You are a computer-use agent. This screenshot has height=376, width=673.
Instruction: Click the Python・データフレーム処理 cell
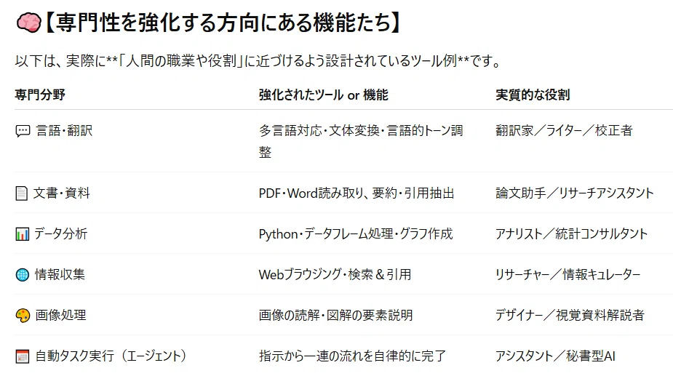tap(355, 234)
